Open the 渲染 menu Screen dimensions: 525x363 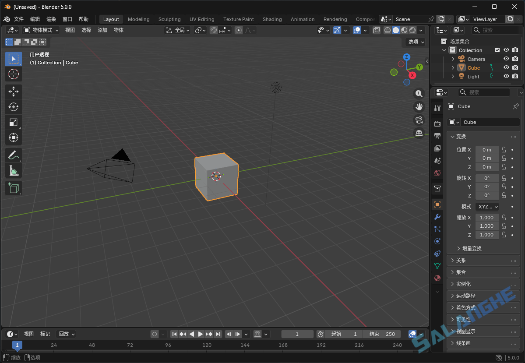pyautogui.click(x=51, y=19)
